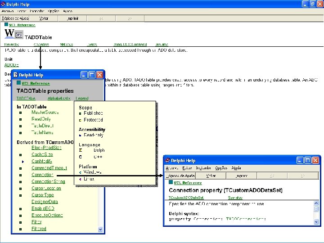Open the VCL Reference link in the Connection property window

point(188,183)
